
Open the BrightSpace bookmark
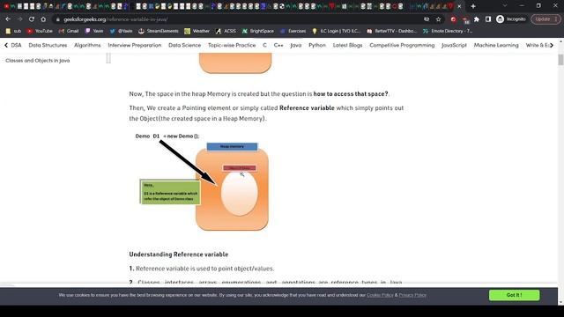point(258,32)
